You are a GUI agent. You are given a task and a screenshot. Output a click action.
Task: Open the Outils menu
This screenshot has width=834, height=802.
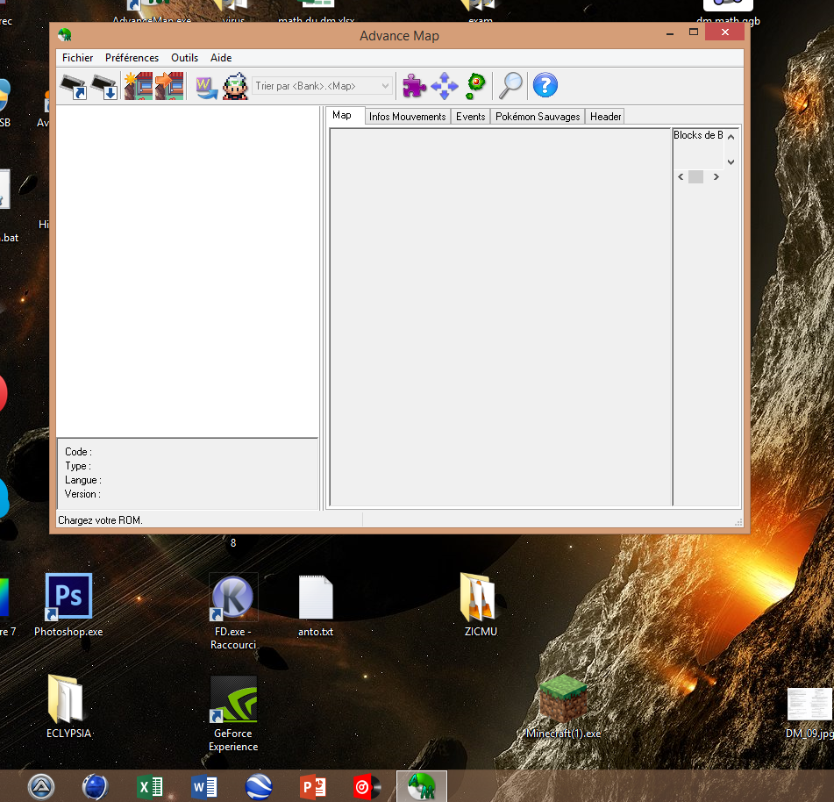(x=184, y=58)
